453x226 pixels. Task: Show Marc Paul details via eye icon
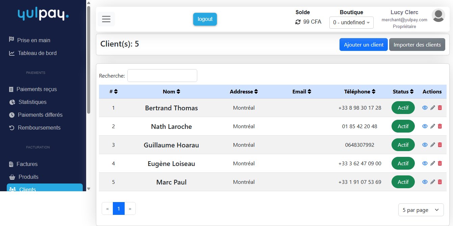click(425, 182)
